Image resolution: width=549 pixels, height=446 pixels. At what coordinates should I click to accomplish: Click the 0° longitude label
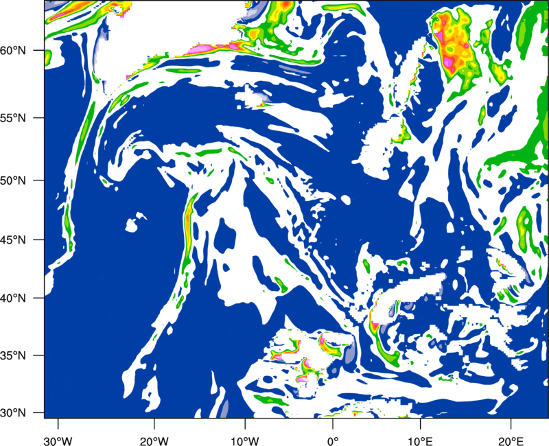pyautogui.click(x=333, y=441)
